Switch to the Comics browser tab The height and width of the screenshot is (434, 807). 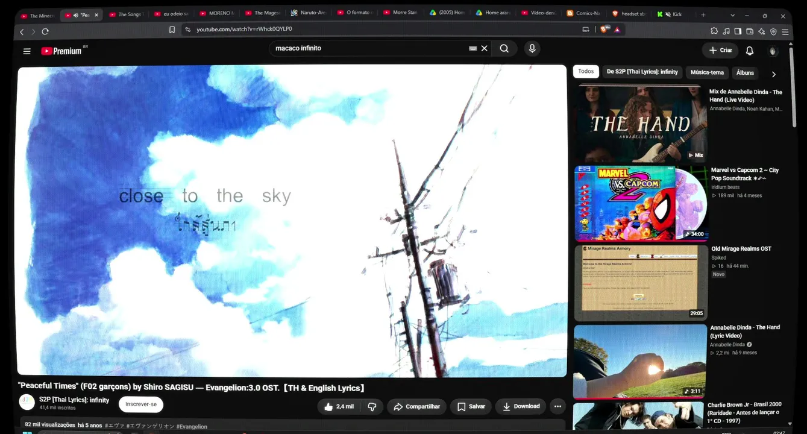tap(585, 13)
